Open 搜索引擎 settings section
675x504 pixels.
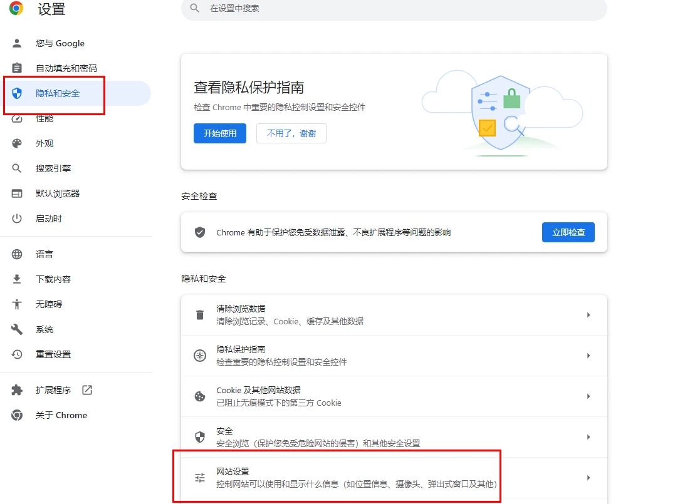(x=75, y=168)
